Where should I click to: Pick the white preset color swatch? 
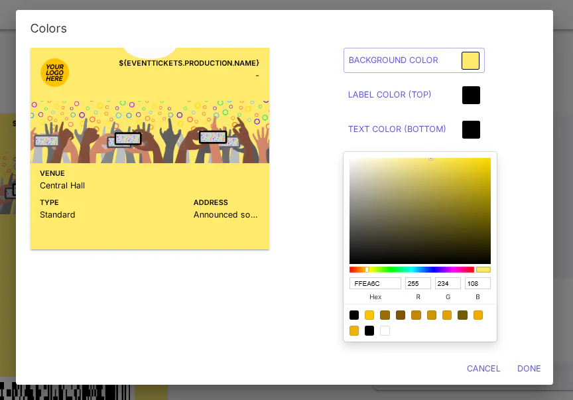coord(385,330)
